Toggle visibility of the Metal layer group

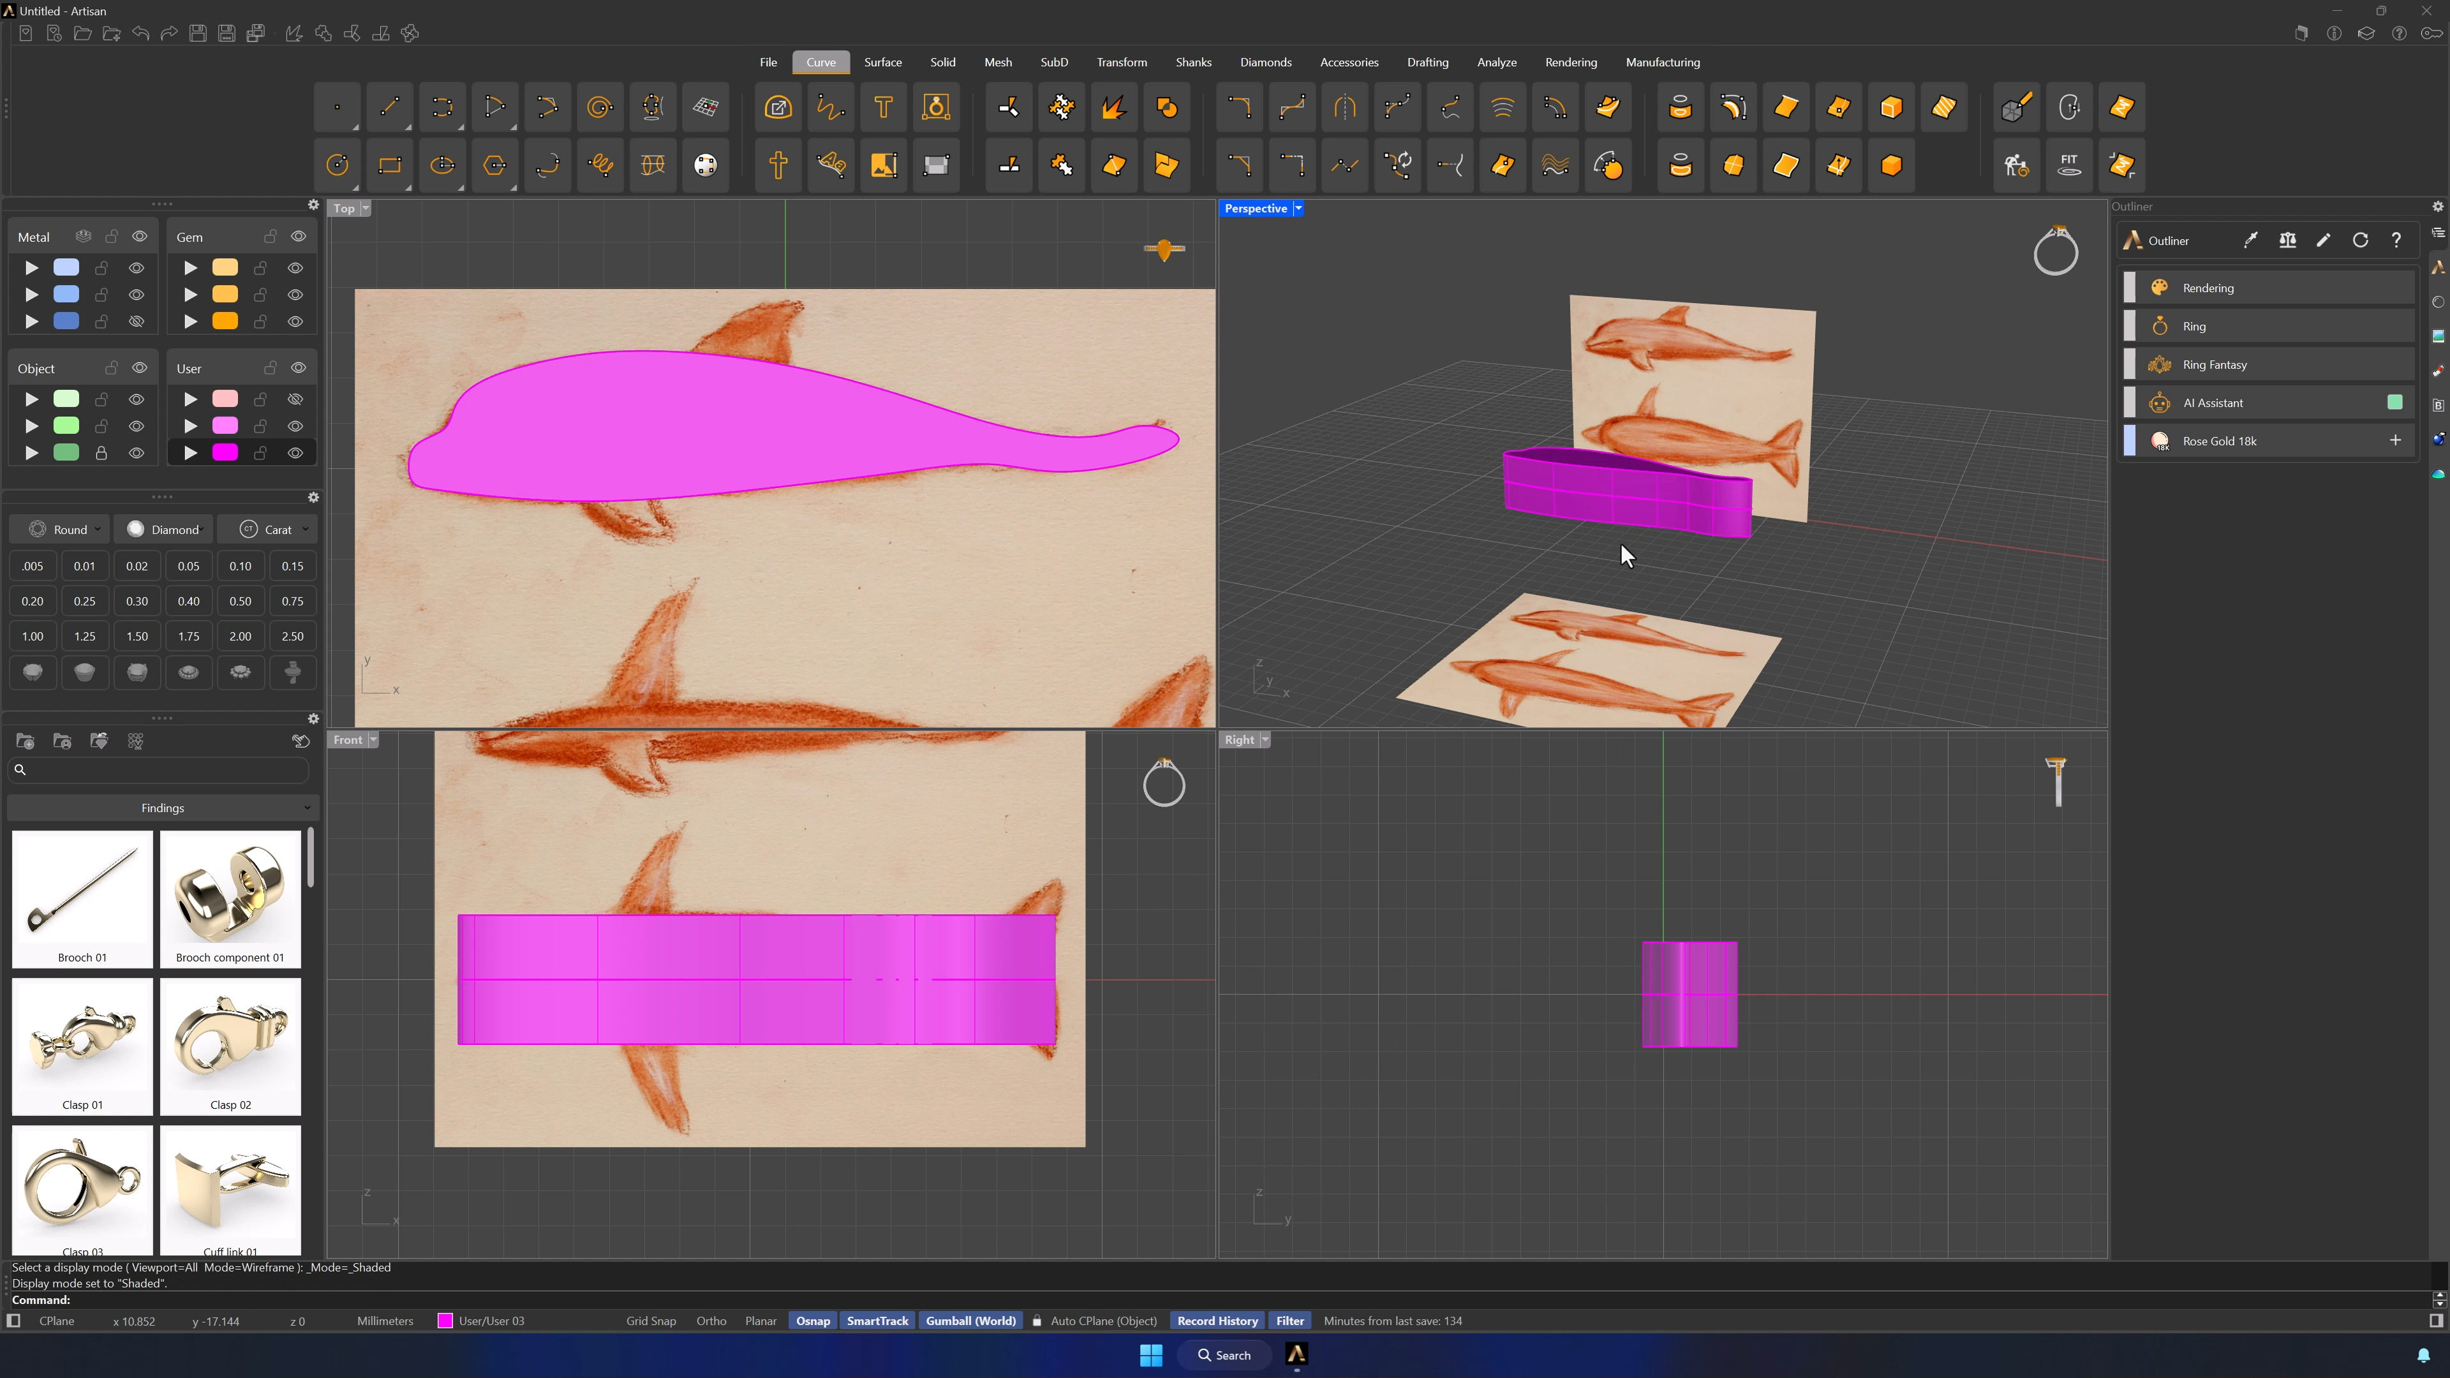tap(140, 237)
